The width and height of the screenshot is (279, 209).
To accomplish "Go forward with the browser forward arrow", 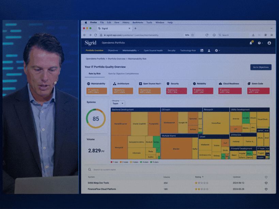I will click(x=90, y=35).
